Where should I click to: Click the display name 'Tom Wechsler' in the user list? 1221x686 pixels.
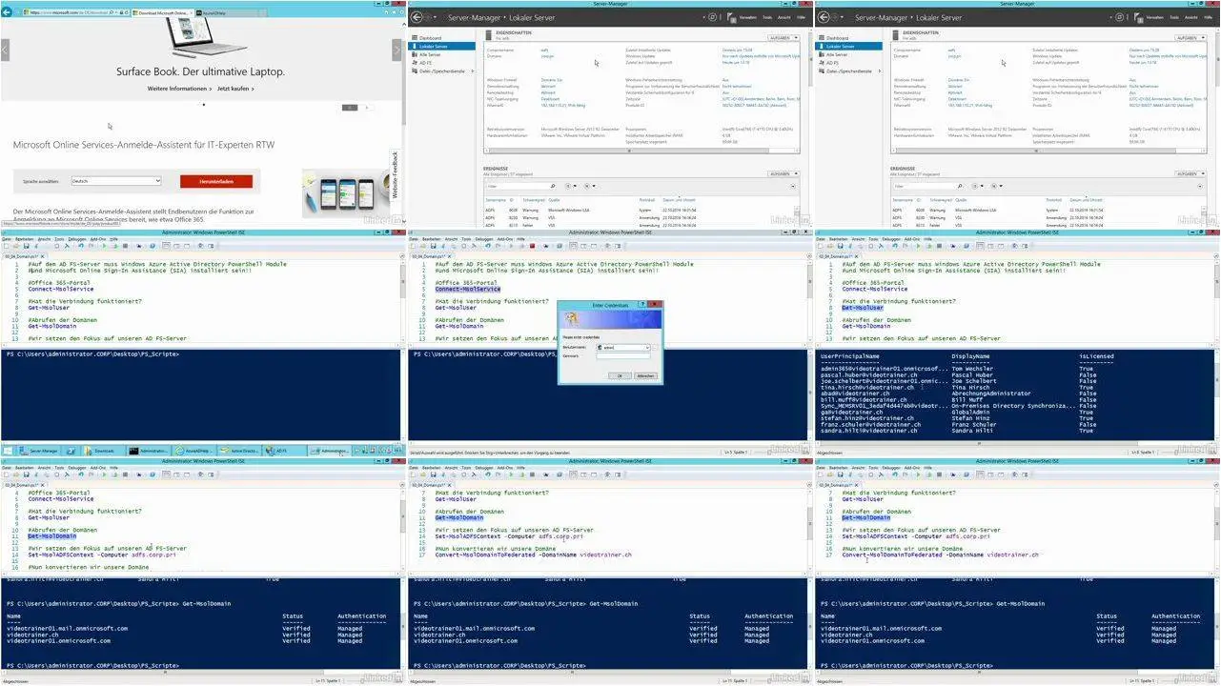[972, 369]
